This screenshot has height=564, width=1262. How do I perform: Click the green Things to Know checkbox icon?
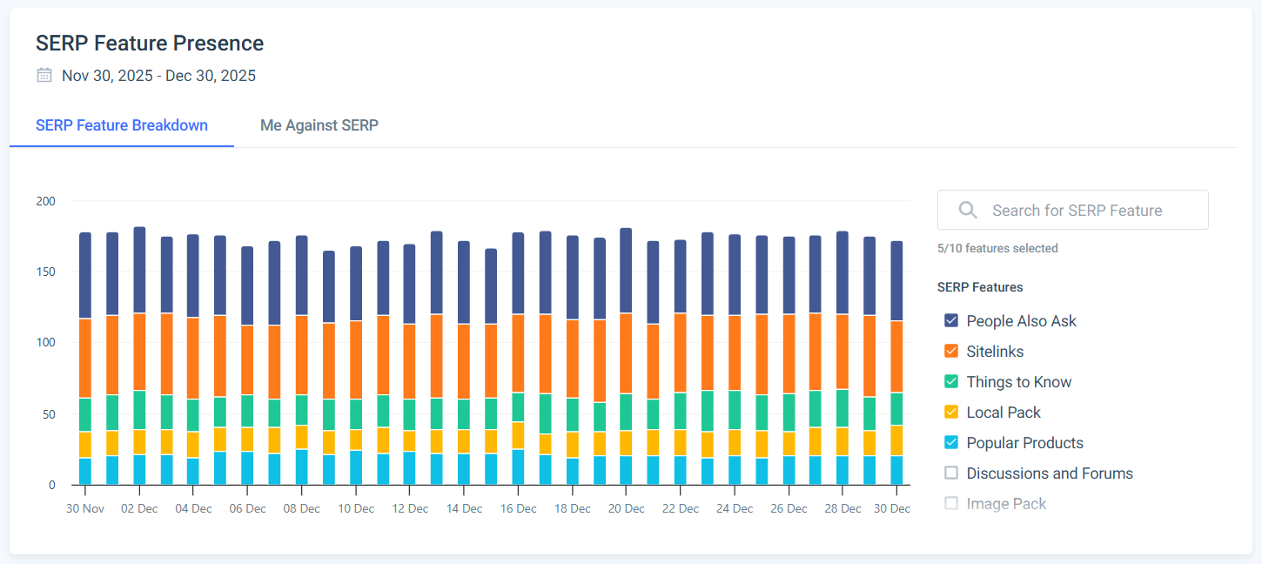[x=950, y=381]
